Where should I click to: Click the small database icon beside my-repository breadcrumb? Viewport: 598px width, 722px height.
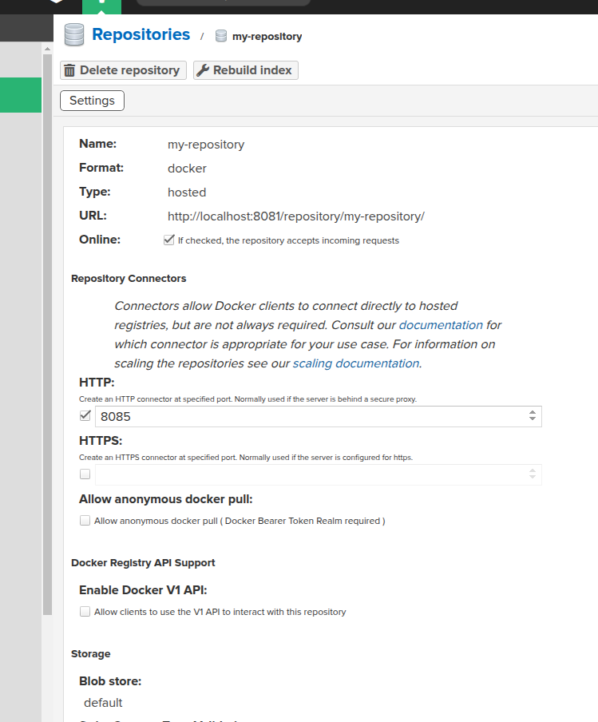tap(221, 36)
